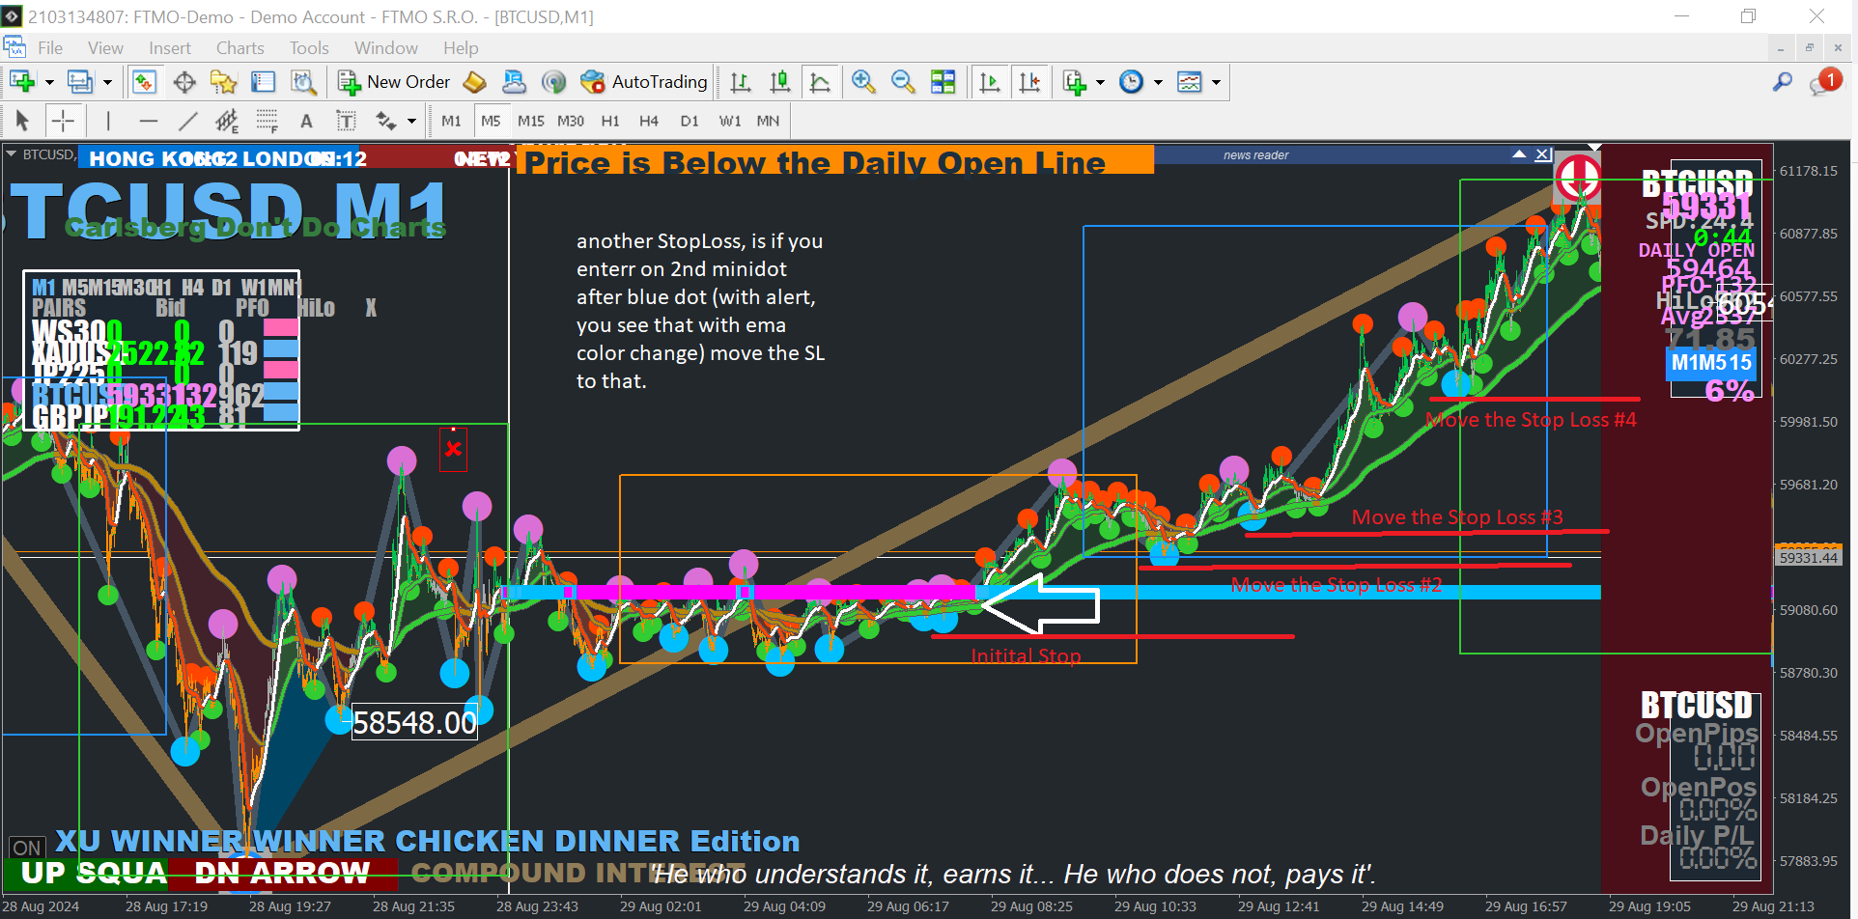
Task: Select the Trendline drawing tool
Action: [187, 121]
